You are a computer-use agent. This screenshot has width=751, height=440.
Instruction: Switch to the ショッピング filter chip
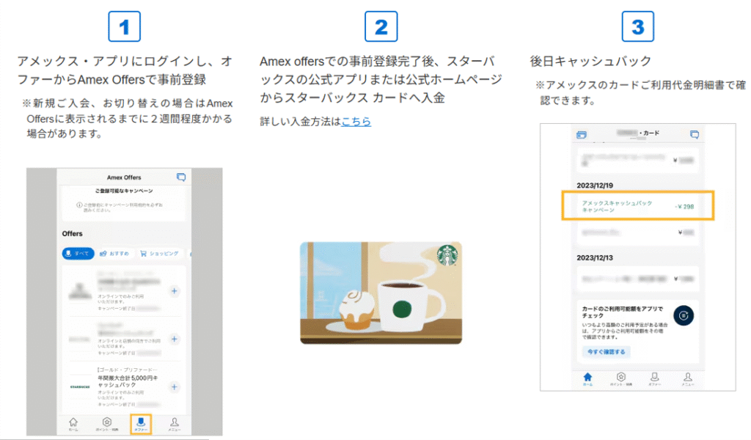(x=159, y=253)
